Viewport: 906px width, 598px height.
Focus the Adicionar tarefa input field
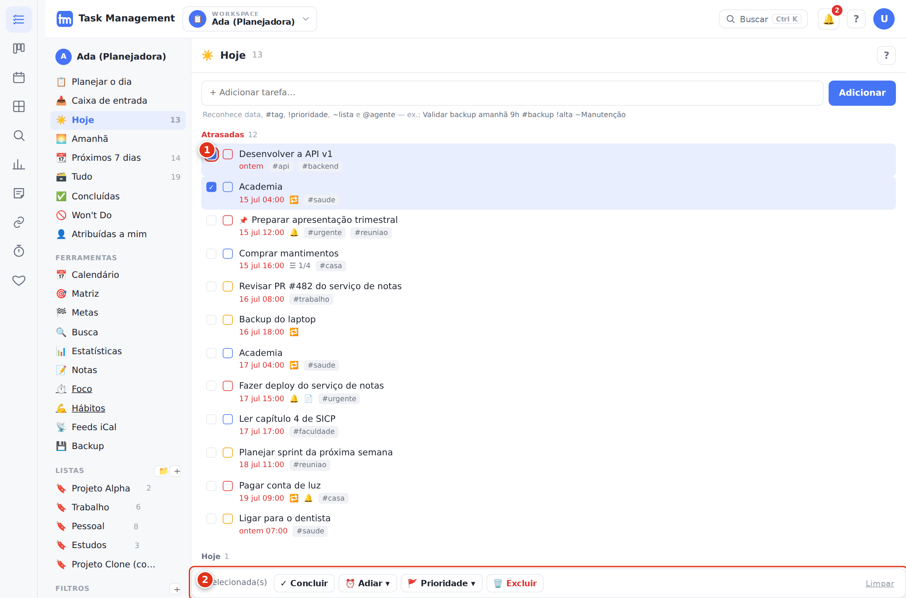(512, 93)
